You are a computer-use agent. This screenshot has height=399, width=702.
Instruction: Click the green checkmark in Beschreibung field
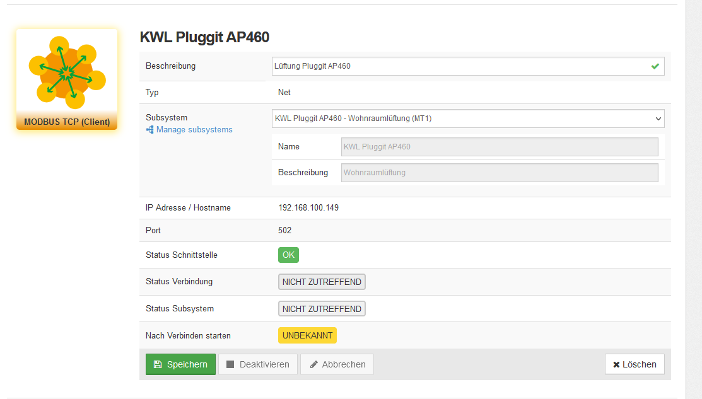pos(655,66)
